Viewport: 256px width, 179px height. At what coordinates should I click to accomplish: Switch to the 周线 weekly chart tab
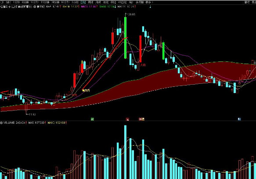[90, 2]
